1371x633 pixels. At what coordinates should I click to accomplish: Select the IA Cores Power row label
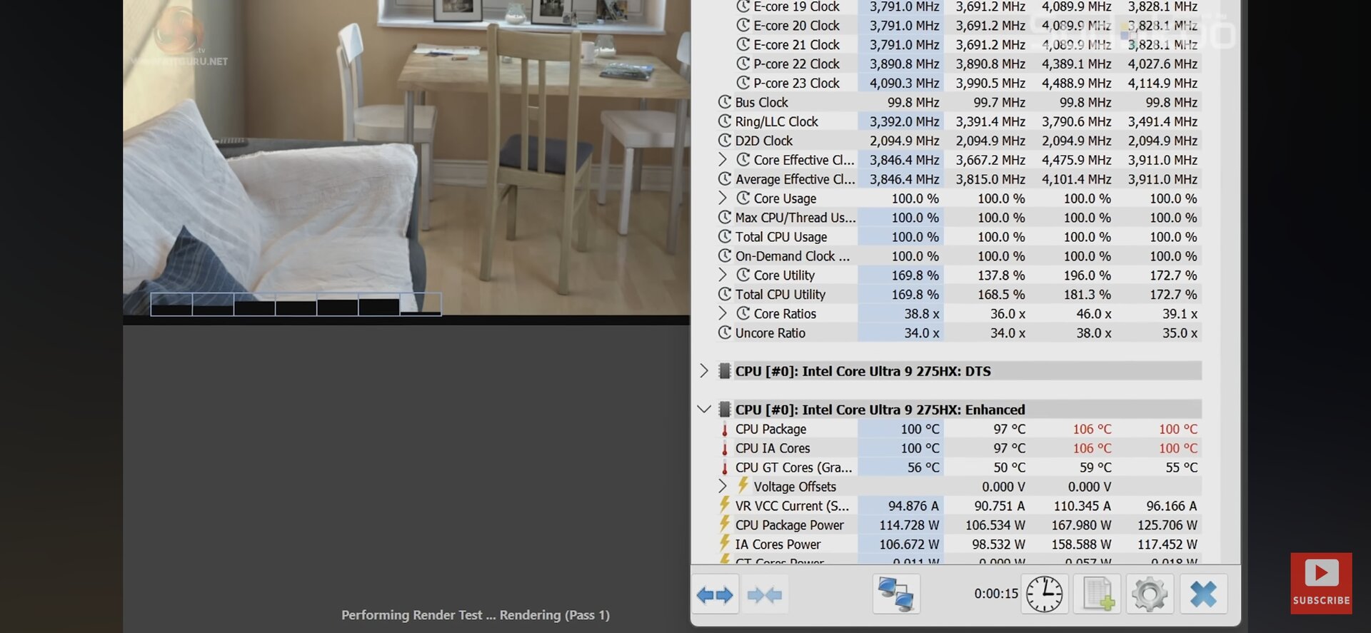(x=778, y=545)
